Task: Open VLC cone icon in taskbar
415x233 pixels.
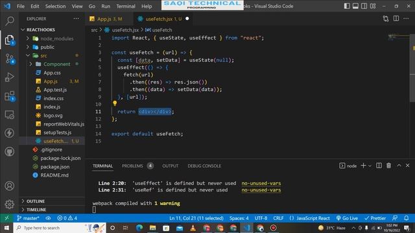Action: pos(193,228)
